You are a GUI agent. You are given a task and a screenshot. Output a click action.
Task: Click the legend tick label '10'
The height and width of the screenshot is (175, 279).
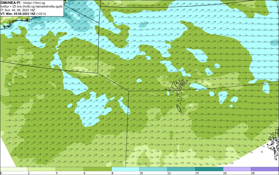coord(141,173)
